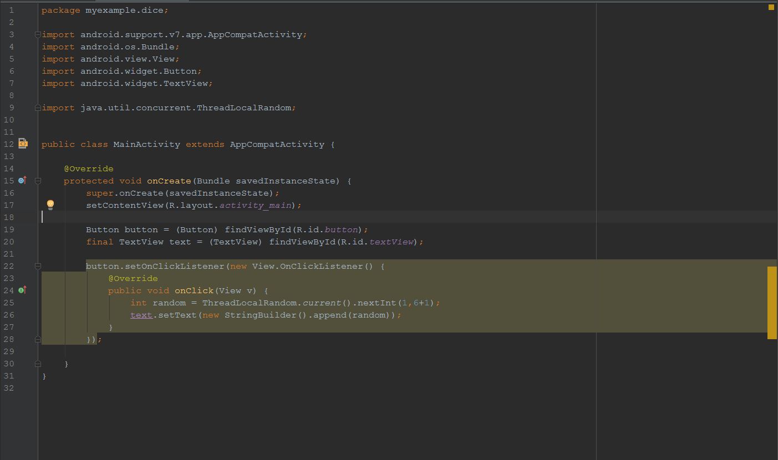
Task: Click the implements gutter icon beside onClick
Action: pos(22,290)
